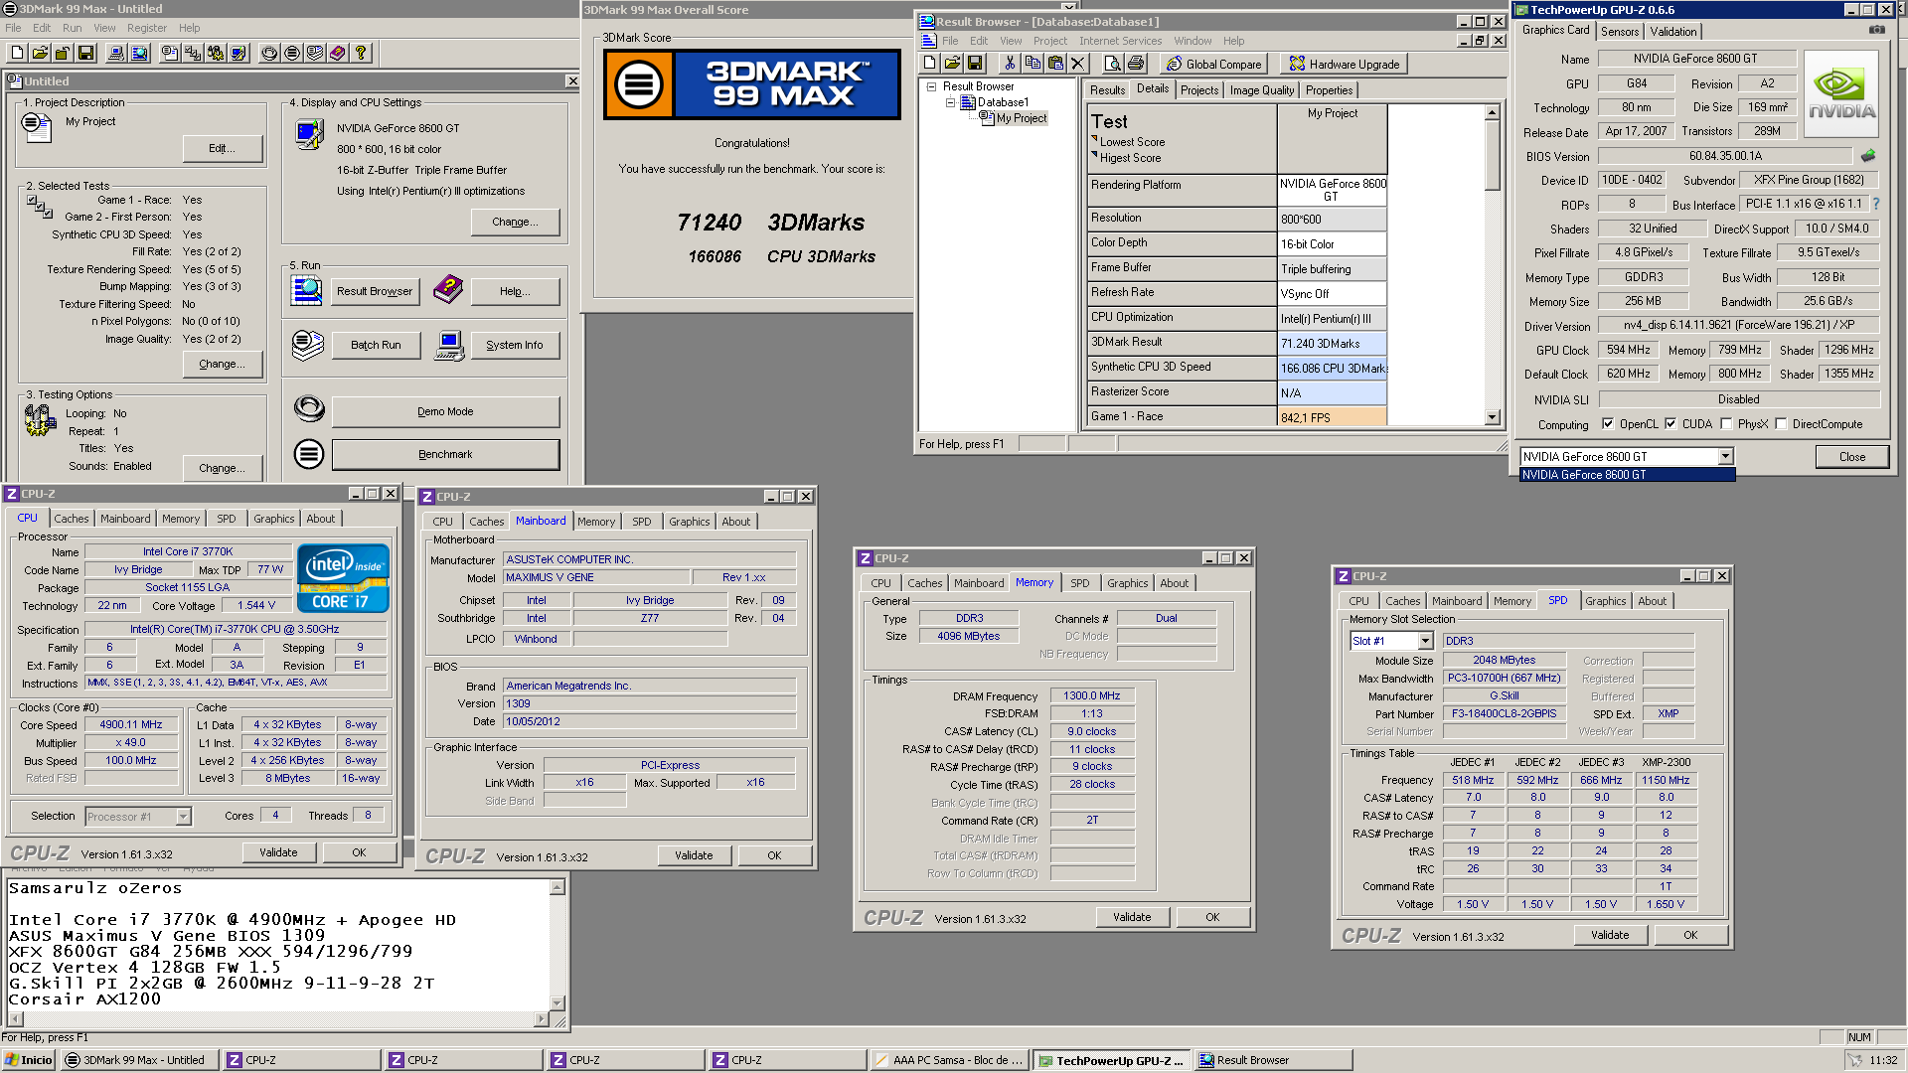Click Edit button in Project Description

(x=222, y=149)
